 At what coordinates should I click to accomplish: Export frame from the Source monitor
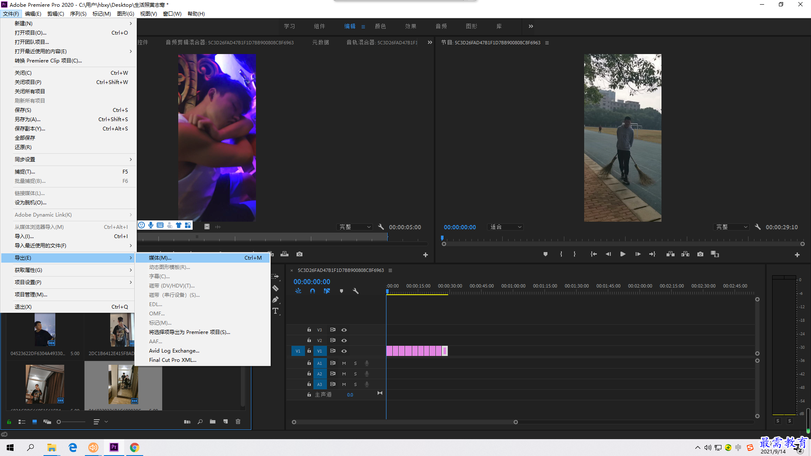coord(299,254)
